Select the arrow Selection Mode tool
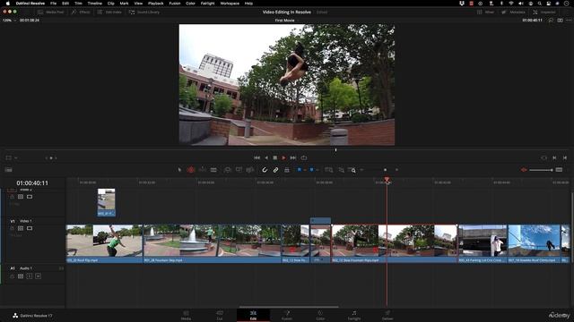Image resolution: width=574 pixels, height=322 pixels. pos(179,170)
